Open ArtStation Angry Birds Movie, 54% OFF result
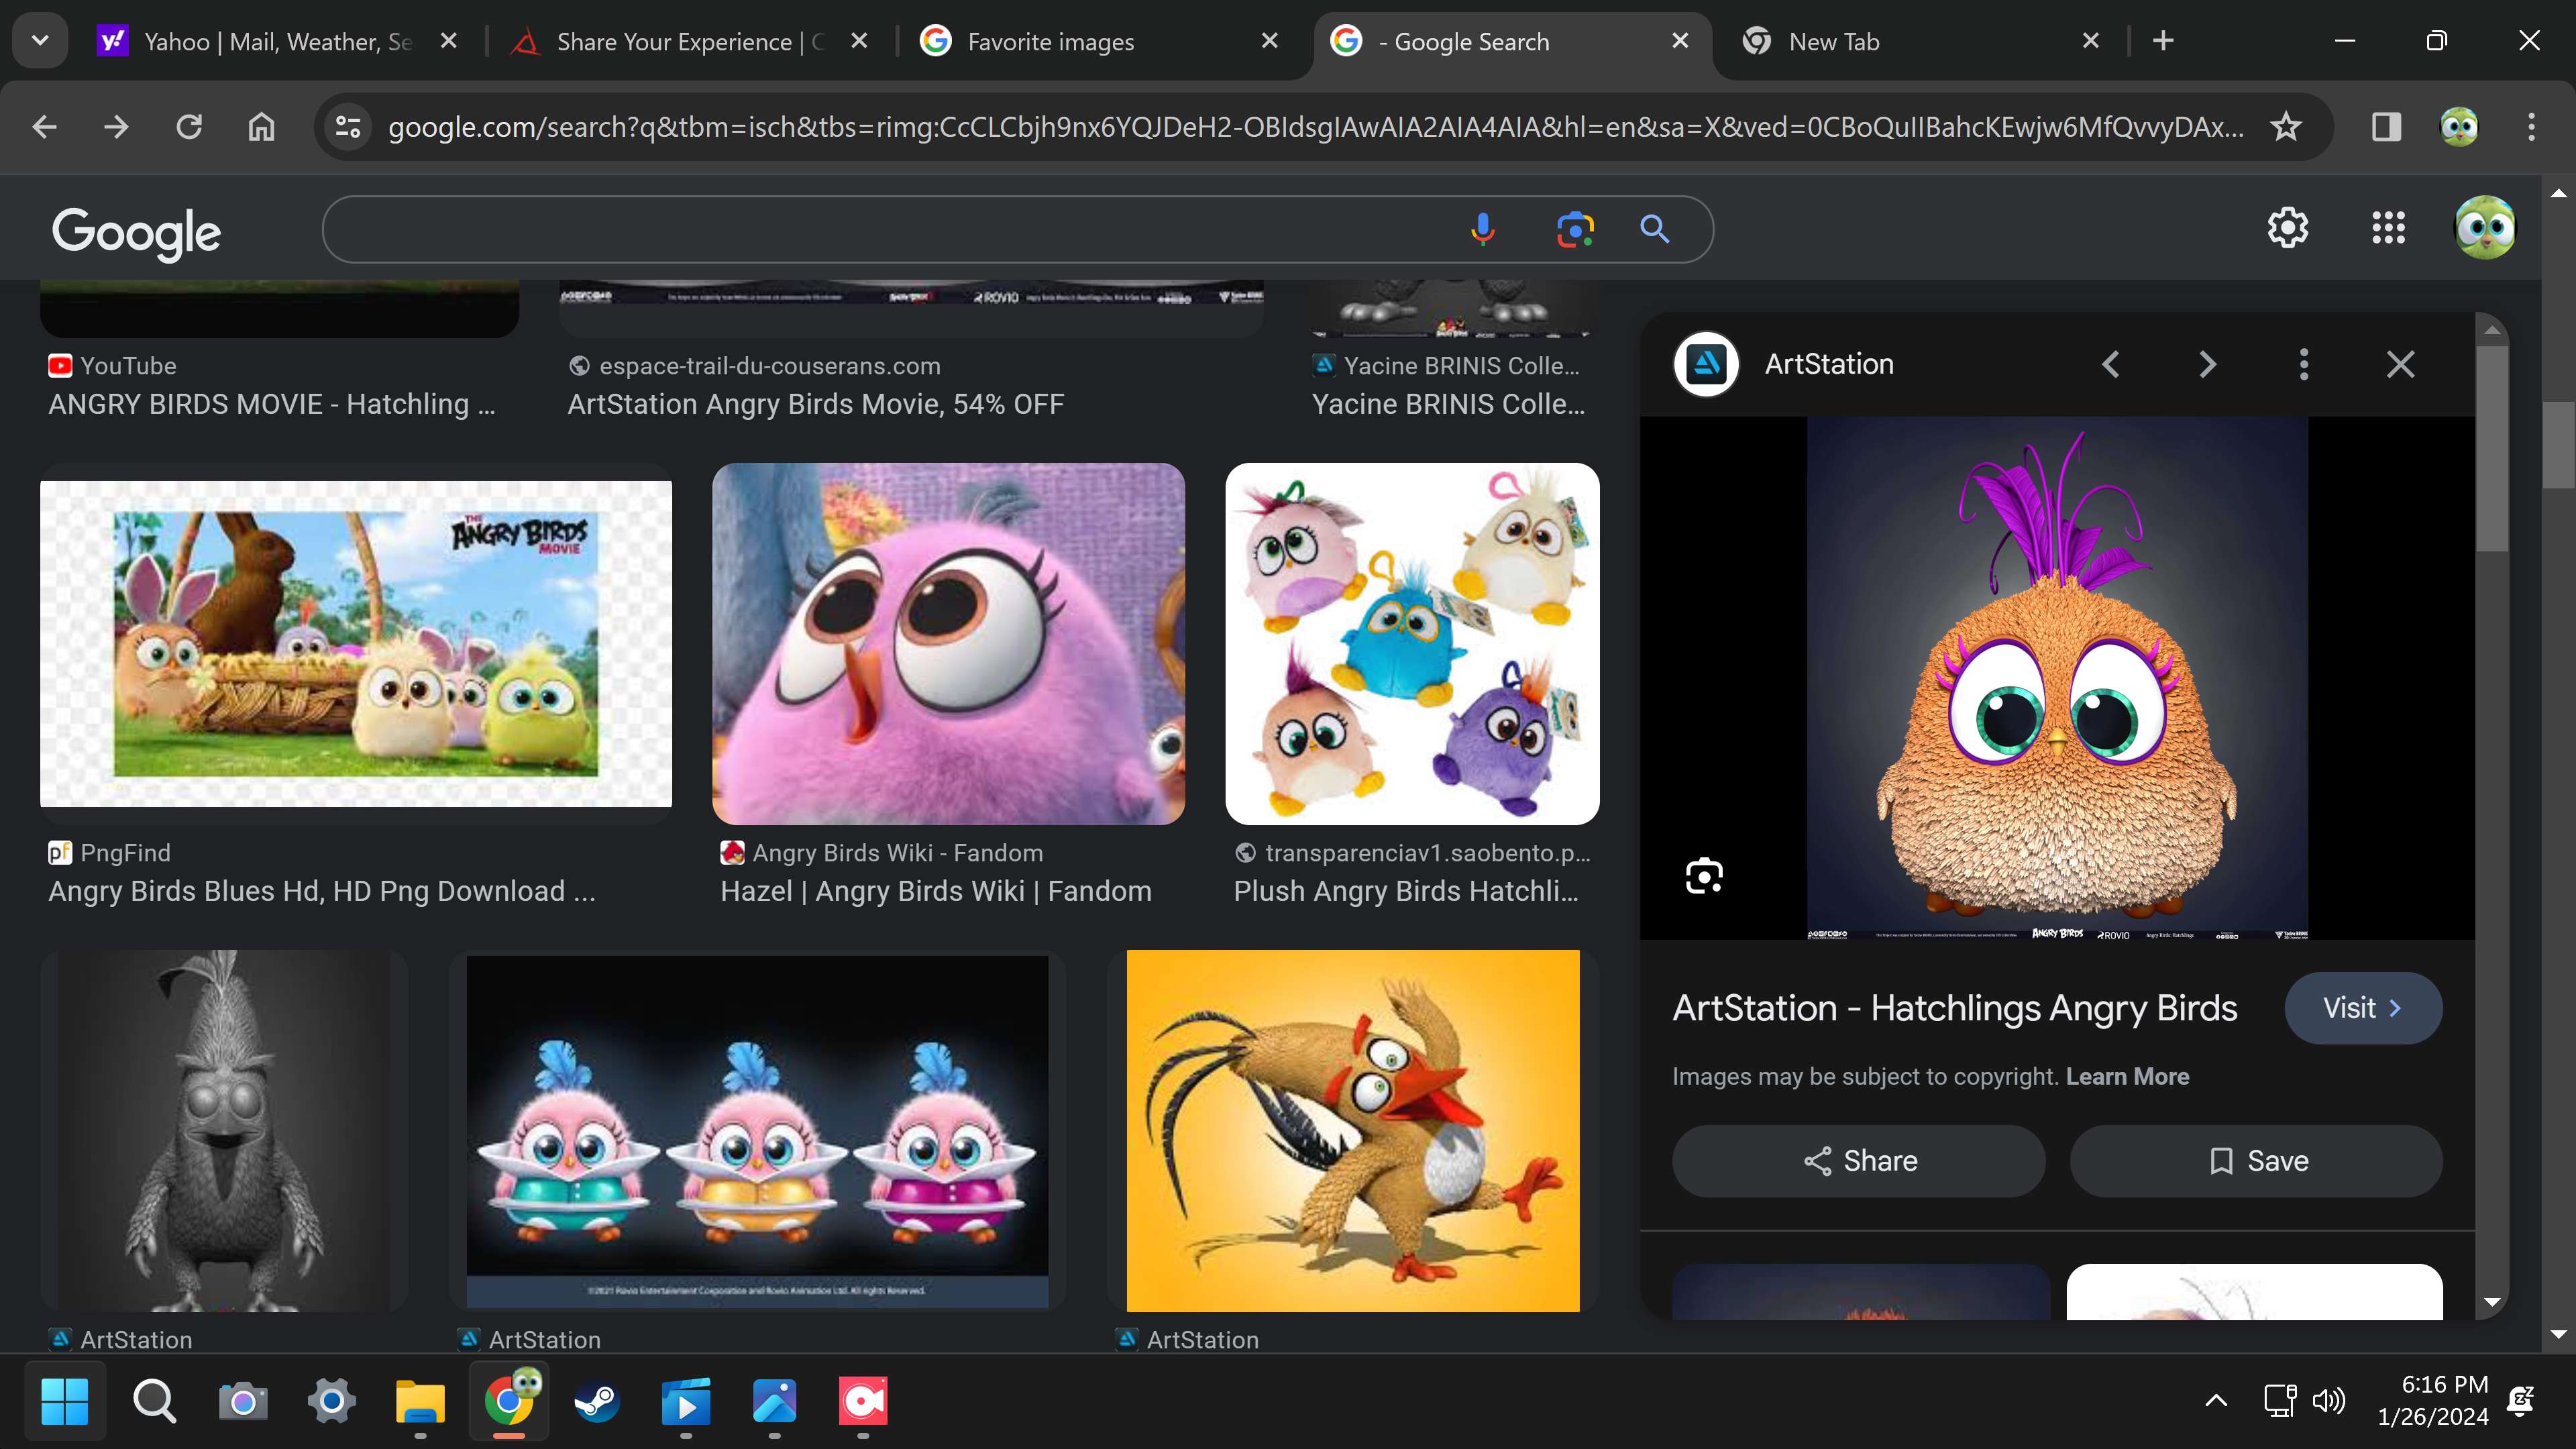Viewport: 2576px width, 1449px height. [815, 404]
